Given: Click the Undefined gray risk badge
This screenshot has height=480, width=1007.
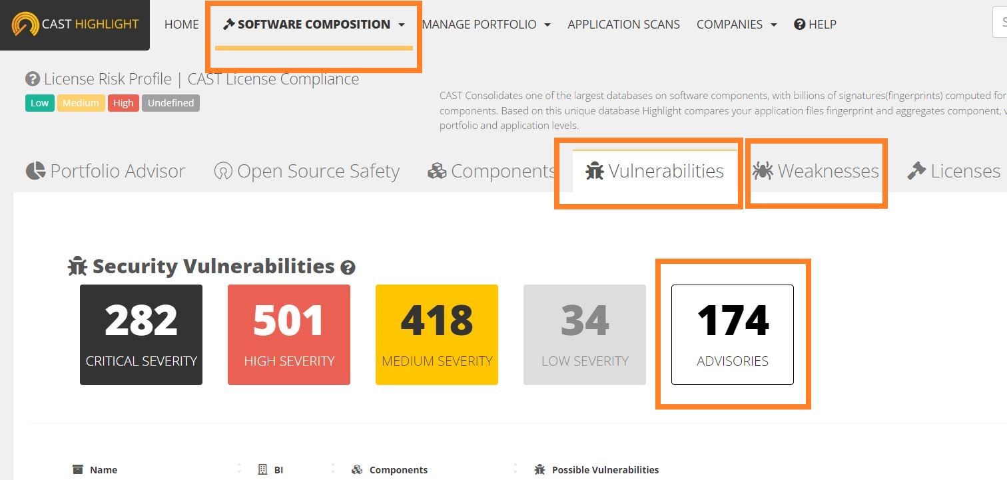Looking at the screenshot, I should point(170,103).
